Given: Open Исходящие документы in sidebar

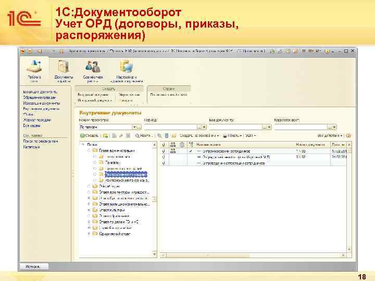Looking at the screenshot, I should (42, 103).
